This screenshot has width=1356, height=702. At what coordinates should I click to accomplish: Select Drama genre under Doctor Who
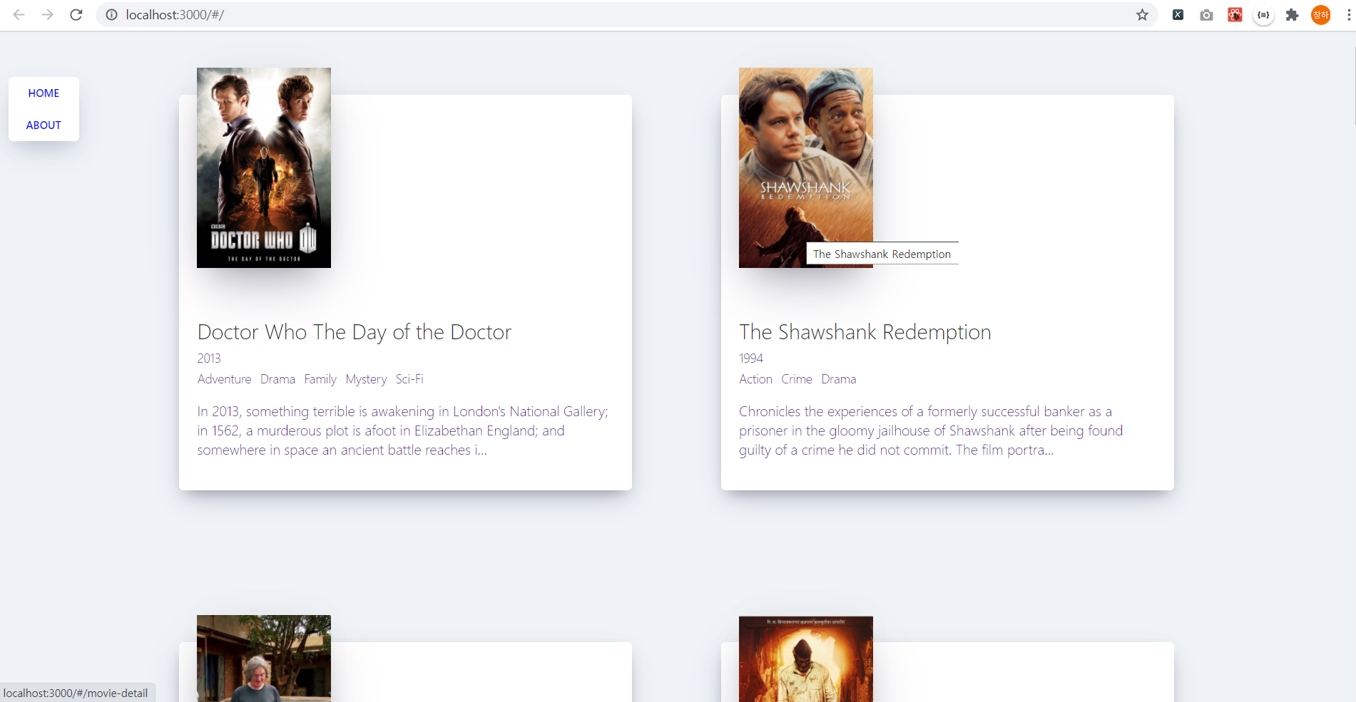(x=277, y=379)
